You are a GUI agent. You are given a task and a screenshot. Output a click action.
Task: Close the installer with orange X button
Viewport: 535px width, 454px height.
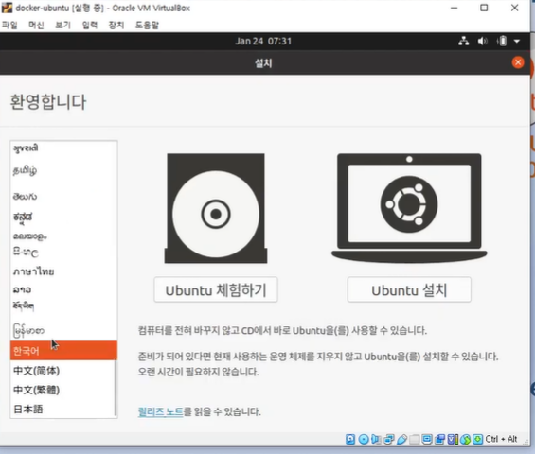(x=518, y=62)
